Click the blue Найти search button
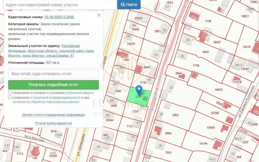The height and width of the screenshot is (162, 259). (129, 4)
